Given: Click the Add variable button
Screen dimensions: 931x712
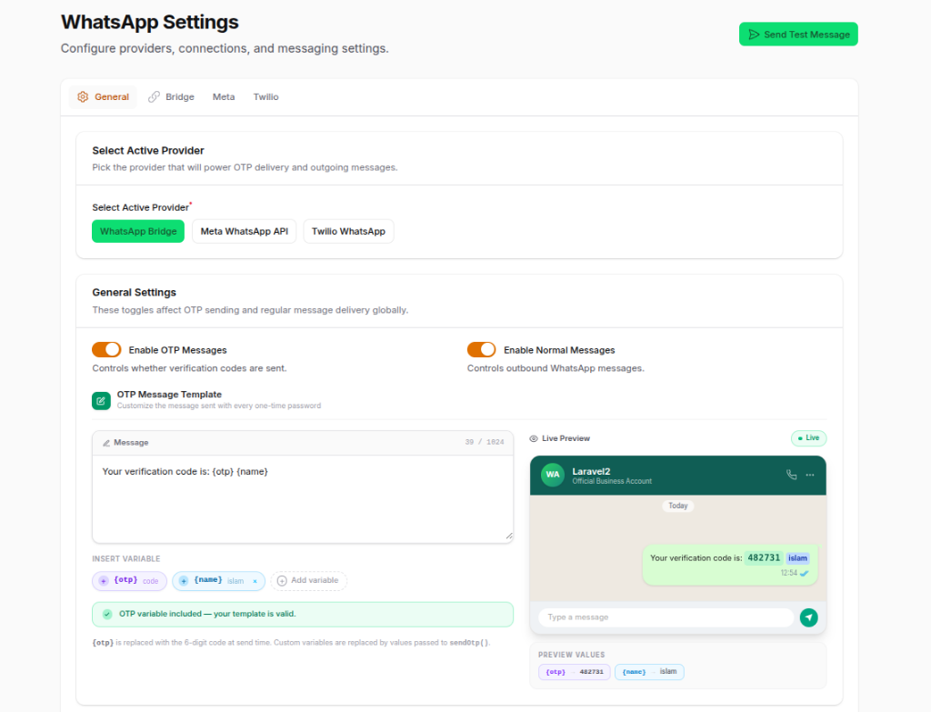Looking at the screenshot, I should (309, 581).
